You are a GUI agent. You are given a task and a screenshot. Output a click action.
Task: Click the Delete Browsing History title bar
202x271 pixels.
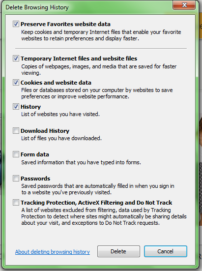(87, 7)
